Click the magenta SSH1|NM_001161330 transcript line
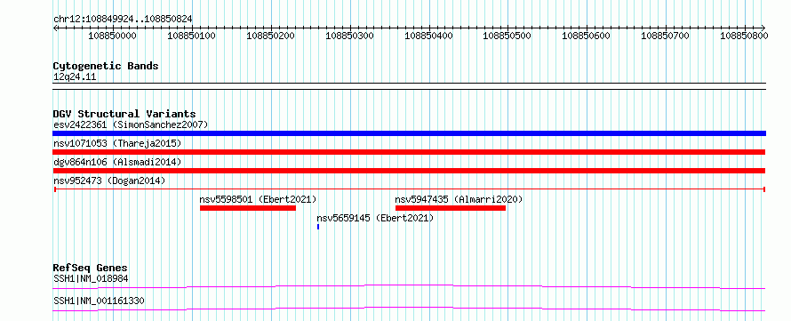The height and width of the screenshot is (321, 791). 409,309
